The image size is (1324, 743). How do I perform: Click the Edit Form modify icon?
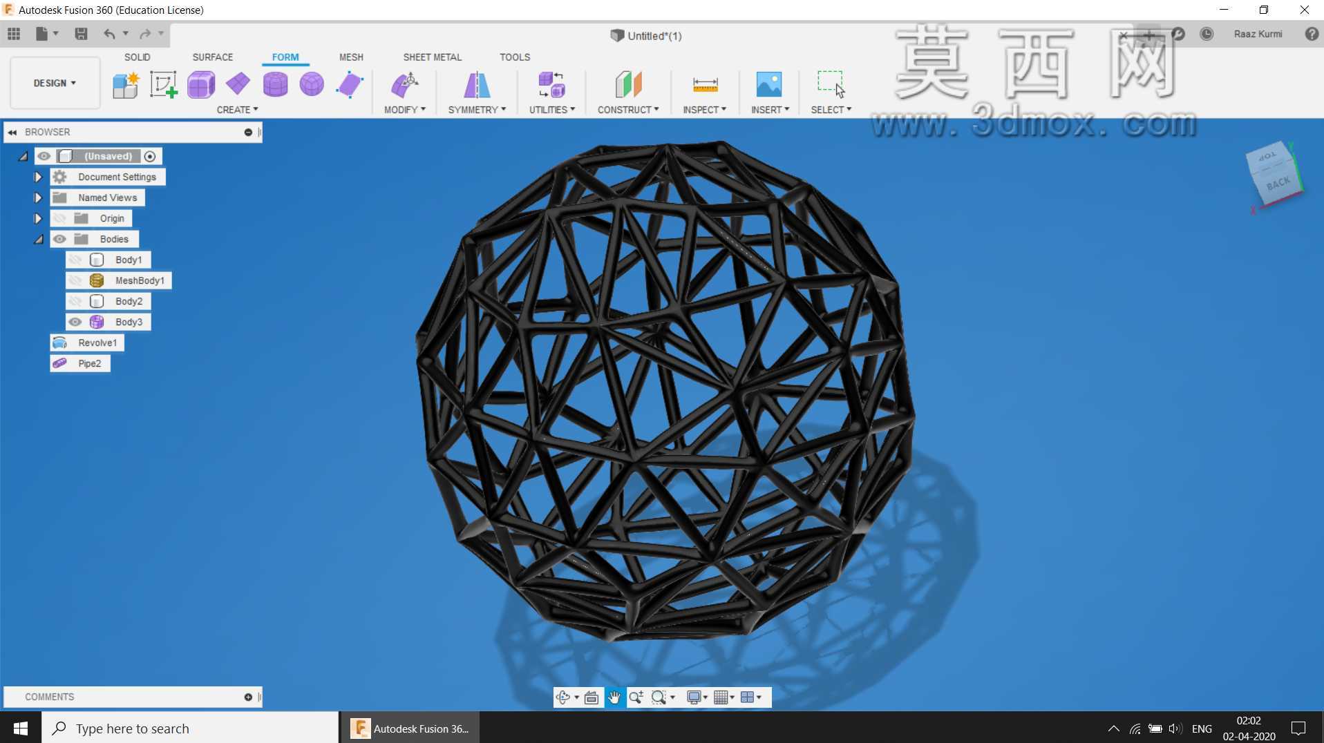pyautogui.click(x=405, y=85)
